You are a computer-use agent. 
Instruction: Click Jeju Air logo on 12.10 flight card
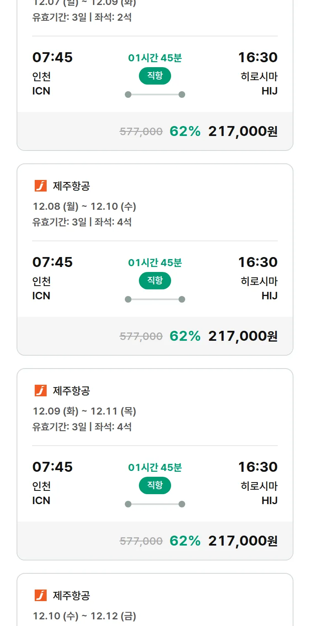pos(41,595)
